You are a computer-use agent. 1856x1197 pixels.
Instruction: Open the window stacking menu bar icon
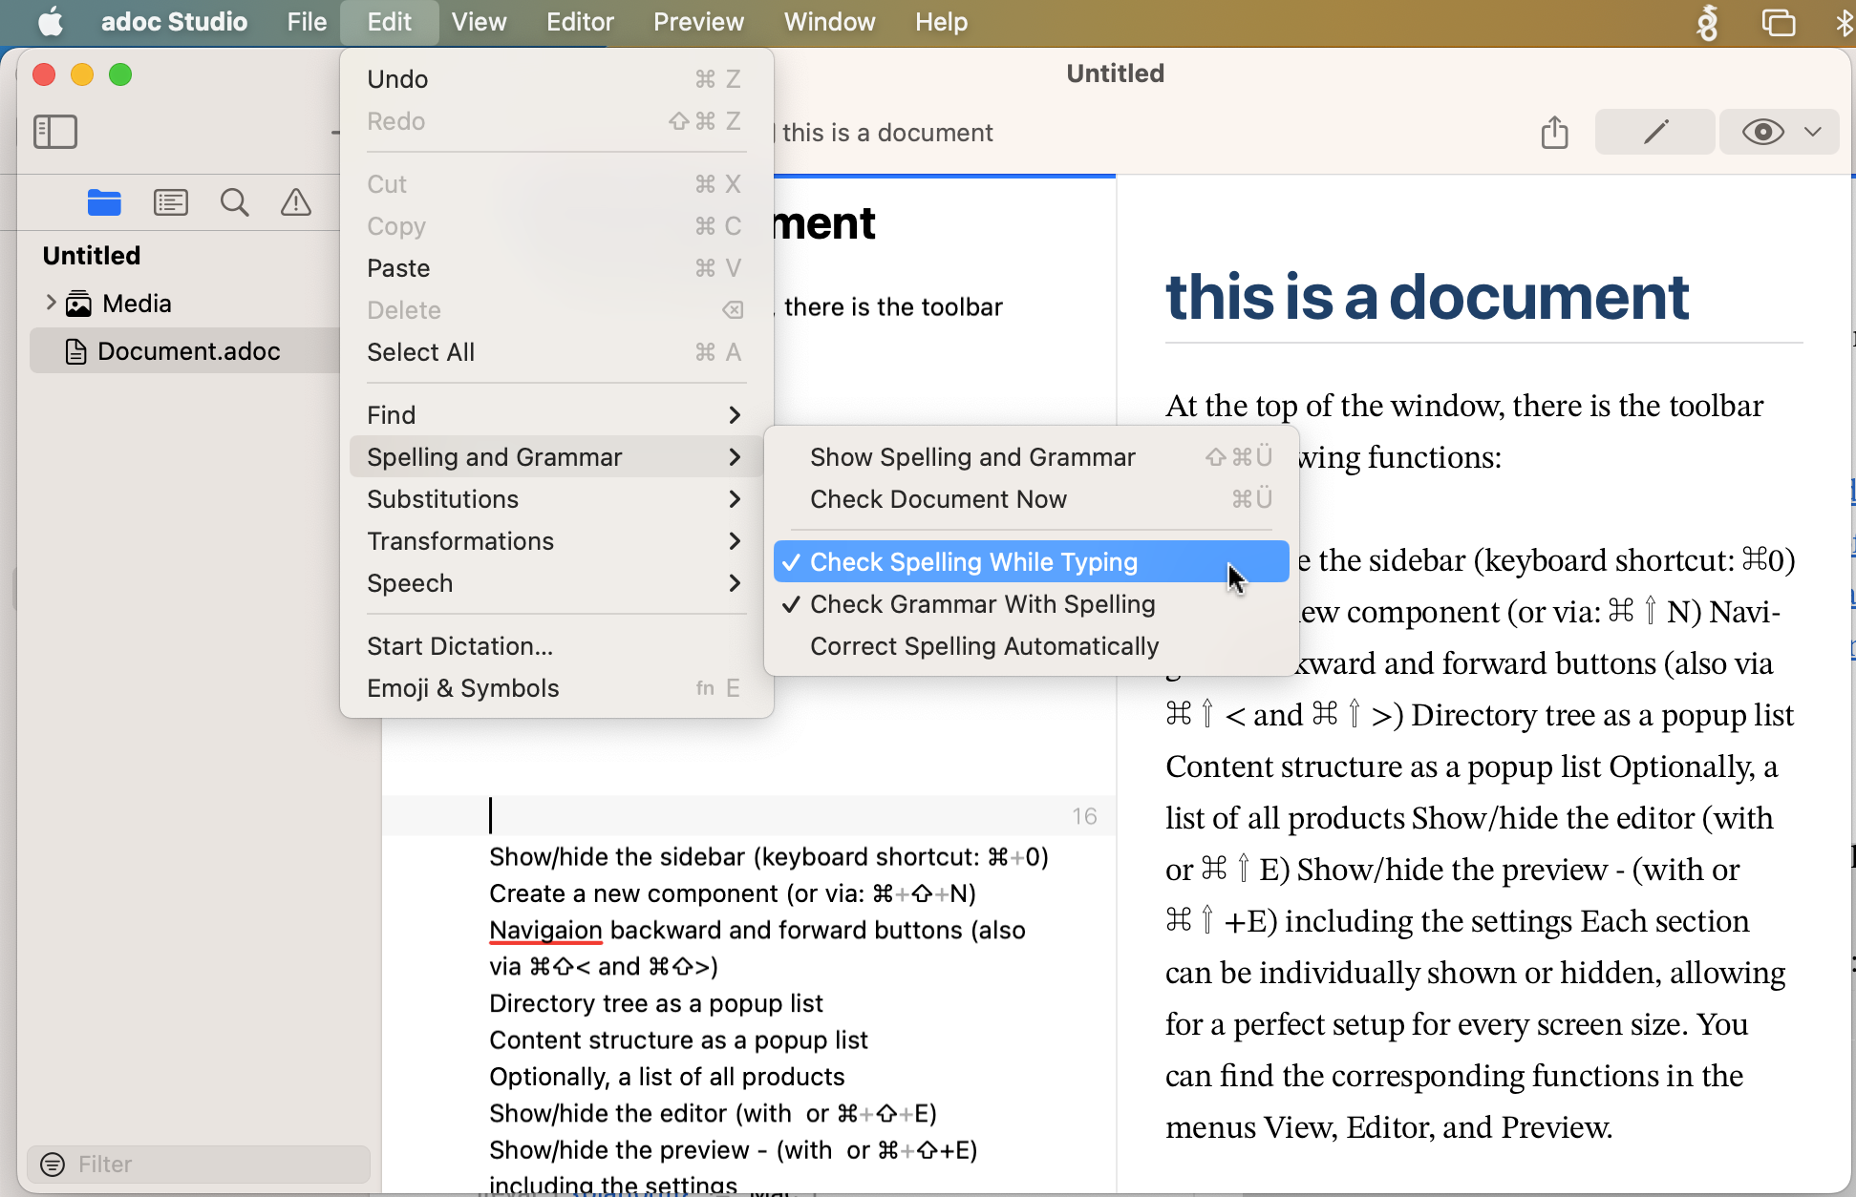pos(1778,21)
